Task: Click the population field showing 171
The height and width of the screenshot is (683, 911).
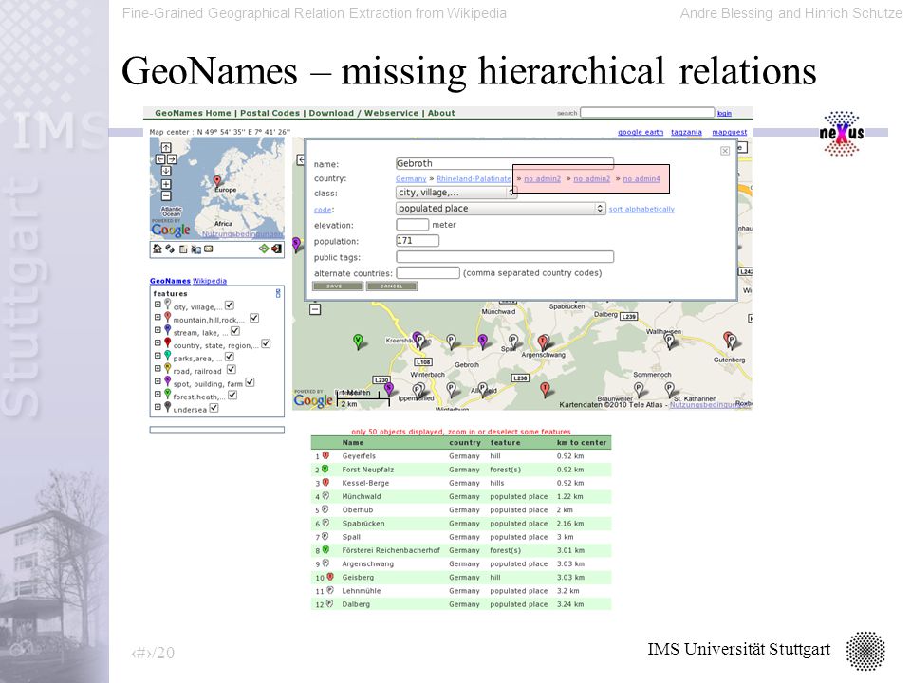Action: [x=418, y=240]
